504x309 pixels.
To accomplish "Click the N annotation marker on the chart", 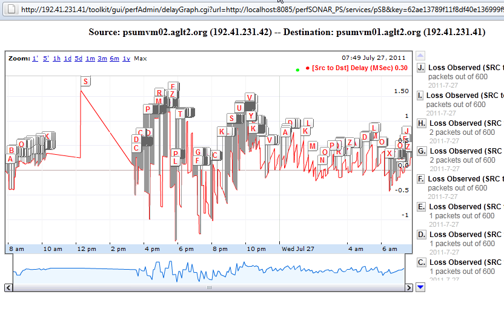I will click(322, 160).
